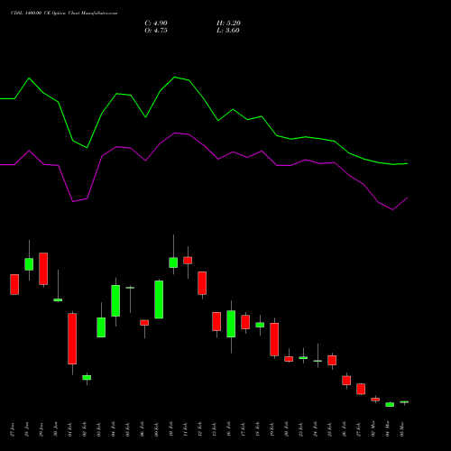Screen dimensions: 451x451
Task: Select the red candle above 19 Feb
Action: (x=274, y=339)
